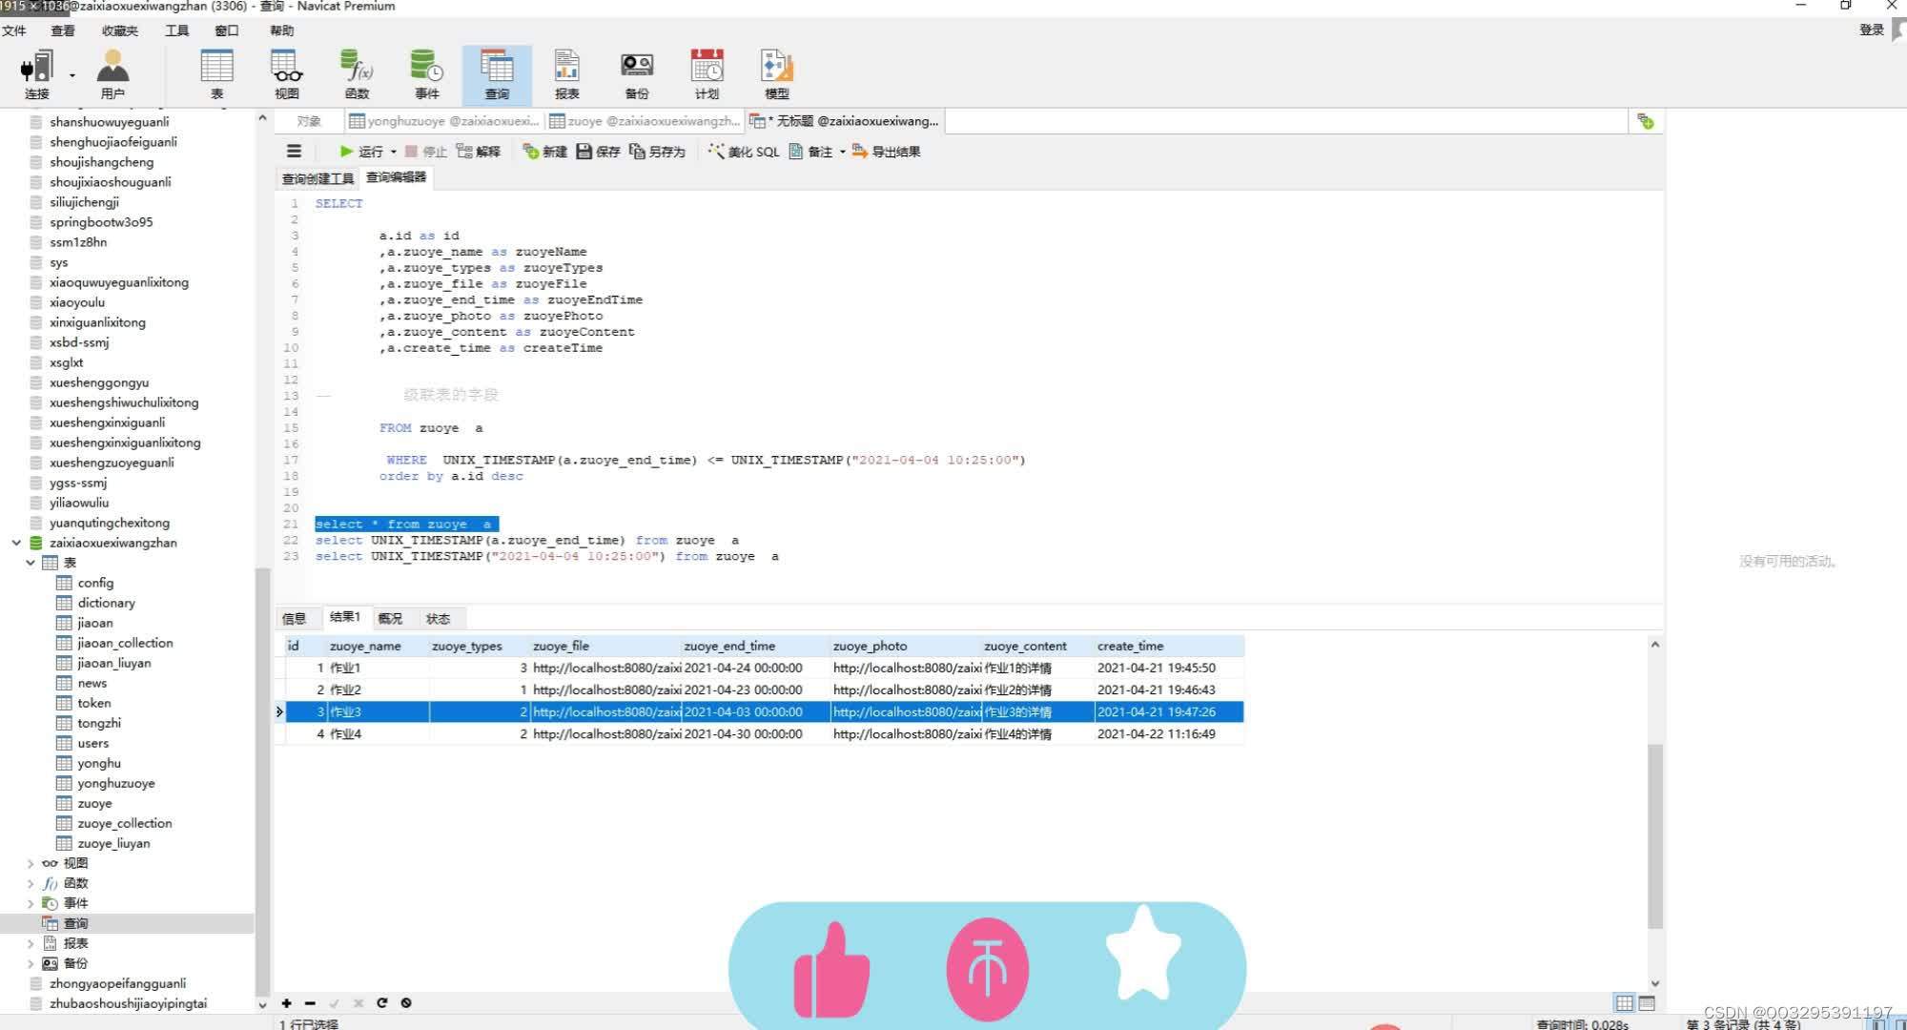Toggle the 状态 results tab
1907x1030 pixels.
tap(438, 618)
